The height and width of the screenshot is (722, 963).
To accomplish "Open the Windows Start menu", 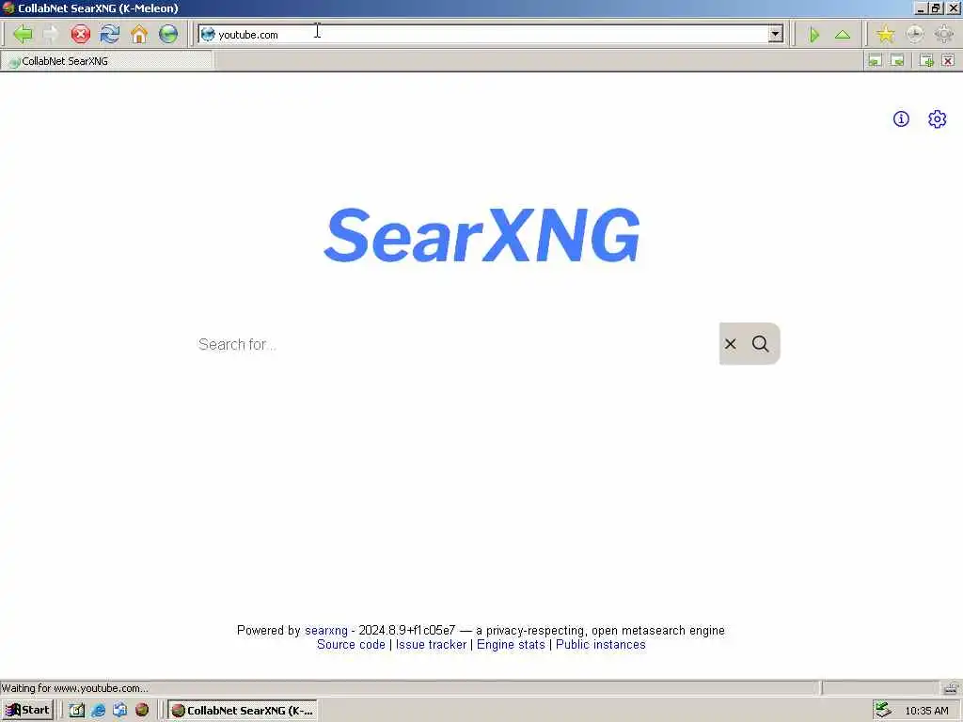I will (28, 711).
